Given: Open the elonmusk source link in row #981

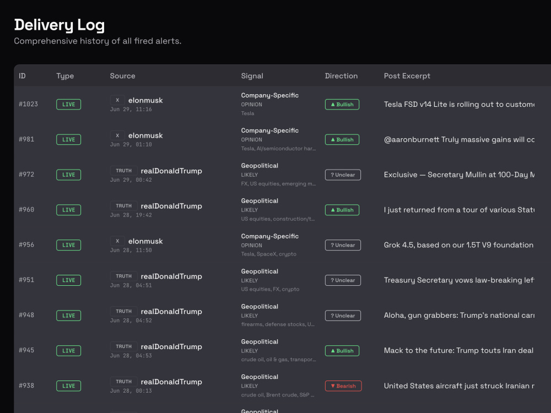Looking at the screenshot, I should point(145,135).
